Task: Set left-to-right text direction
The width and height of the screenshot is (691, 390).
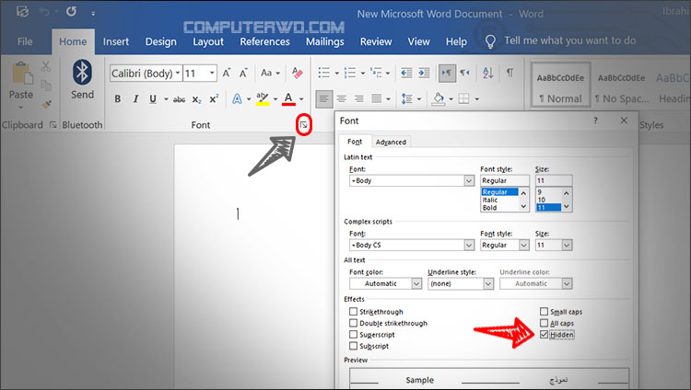Action: click(447, 73)
